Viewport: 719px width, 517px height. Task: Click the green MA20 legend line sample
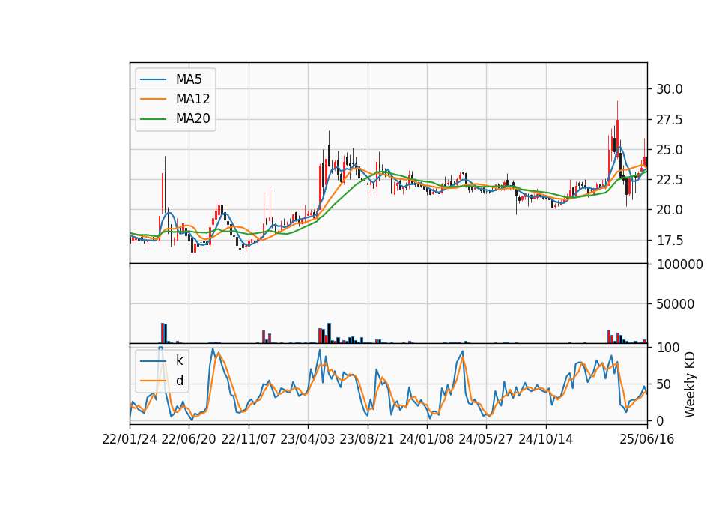tap(153, 119)
